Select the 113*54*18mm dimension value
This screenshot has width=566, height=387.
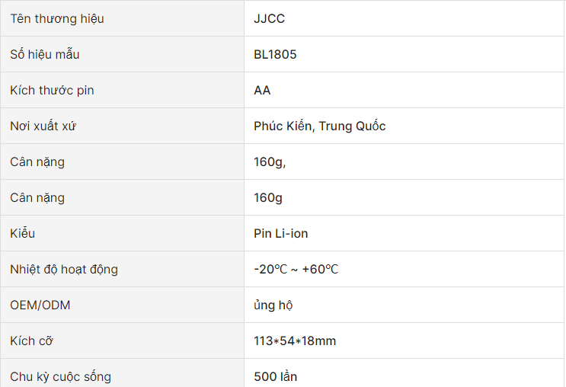pos(295,341)
